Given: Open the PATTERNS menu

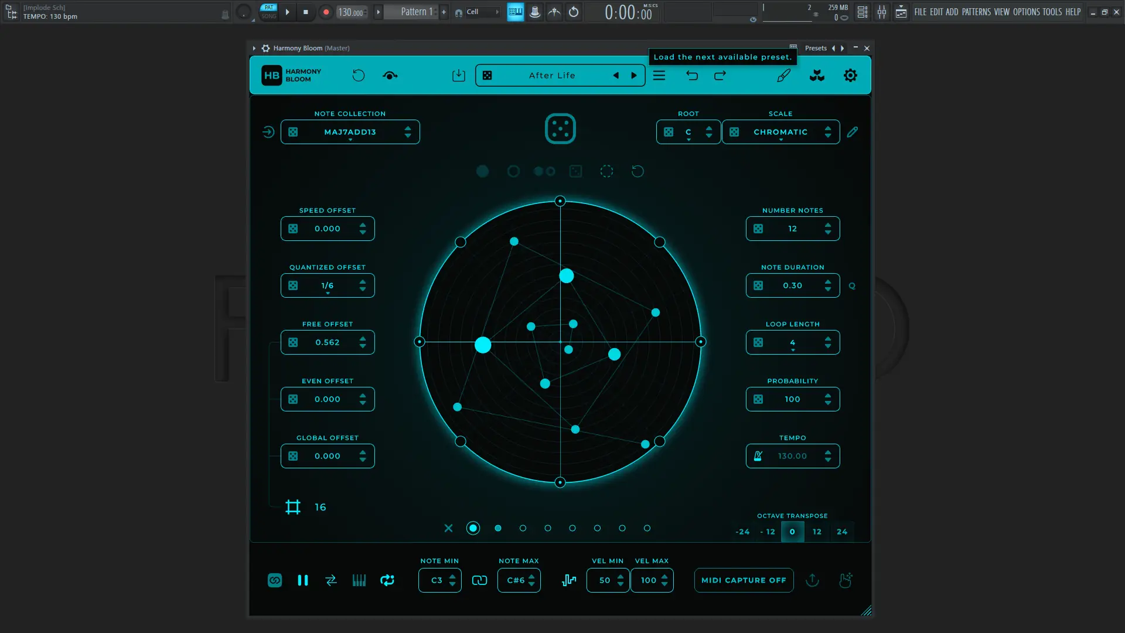Looking at the screenshot, I should click(976, 12).
